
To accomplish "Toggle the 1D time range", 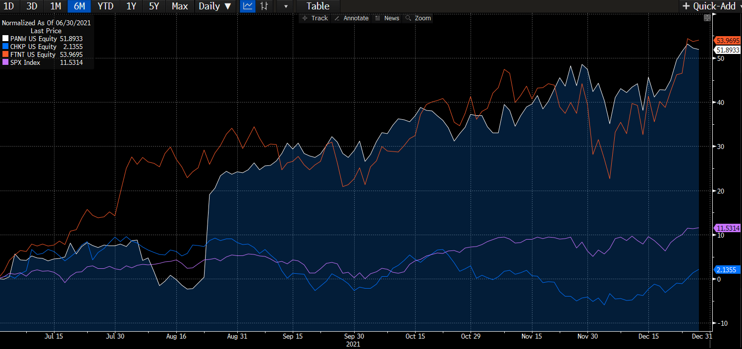I will (x=8, y=6).
